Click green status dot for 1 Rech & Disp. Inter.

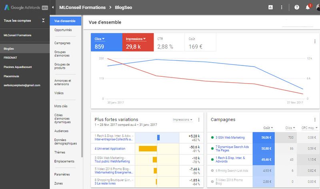coord(212,159)
